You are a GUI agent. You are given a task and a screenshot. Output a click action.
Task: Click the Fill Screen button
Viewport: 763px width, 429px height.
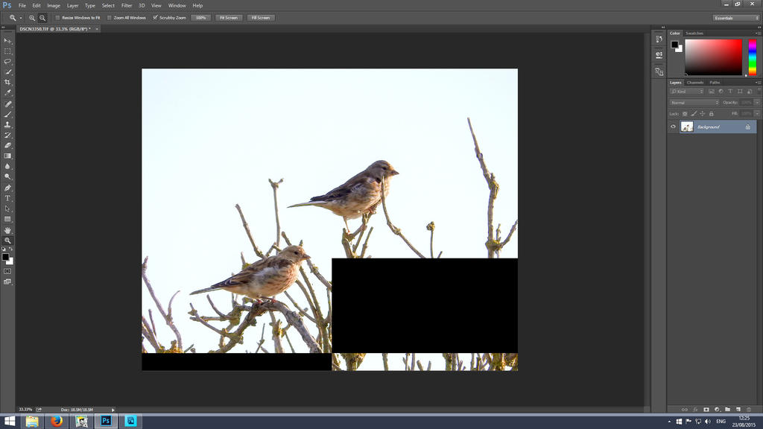[x=261, y=17]
